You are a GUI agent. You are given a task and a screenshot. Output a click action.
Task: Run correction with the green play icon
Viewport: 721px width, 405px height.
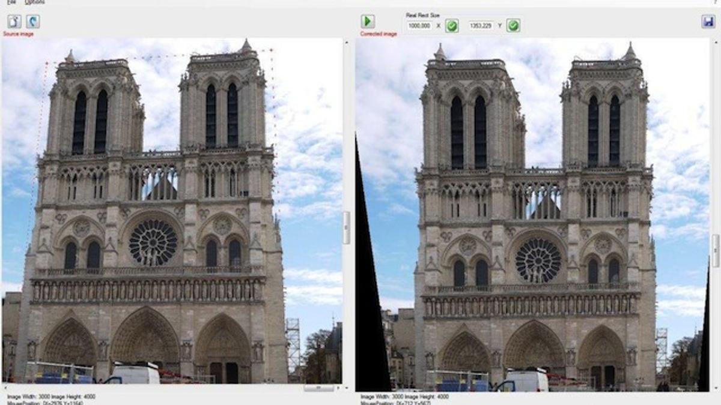click(x=368, y=22)
